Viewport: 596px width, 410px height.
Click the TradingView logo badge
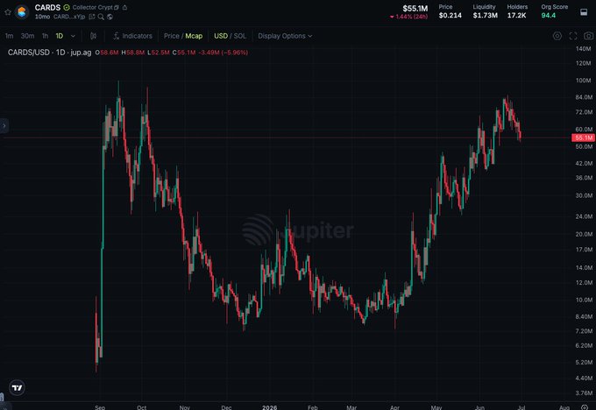pyautogui.click(x=17, y=387)
